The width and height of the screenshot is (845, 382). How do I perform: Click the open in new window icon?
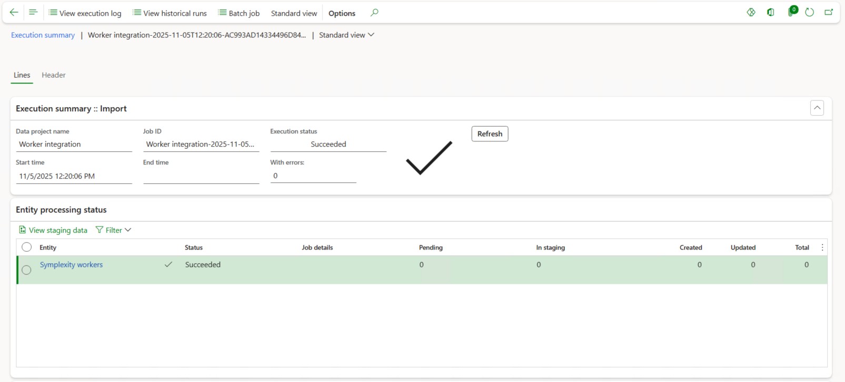pyautogui.click(x=829, y=13)
